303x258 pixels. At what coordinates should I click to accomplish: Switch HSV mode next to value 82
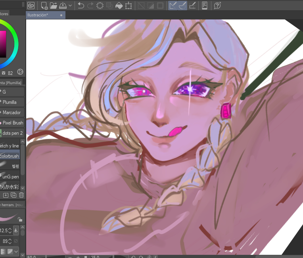[x=4, y=73]
